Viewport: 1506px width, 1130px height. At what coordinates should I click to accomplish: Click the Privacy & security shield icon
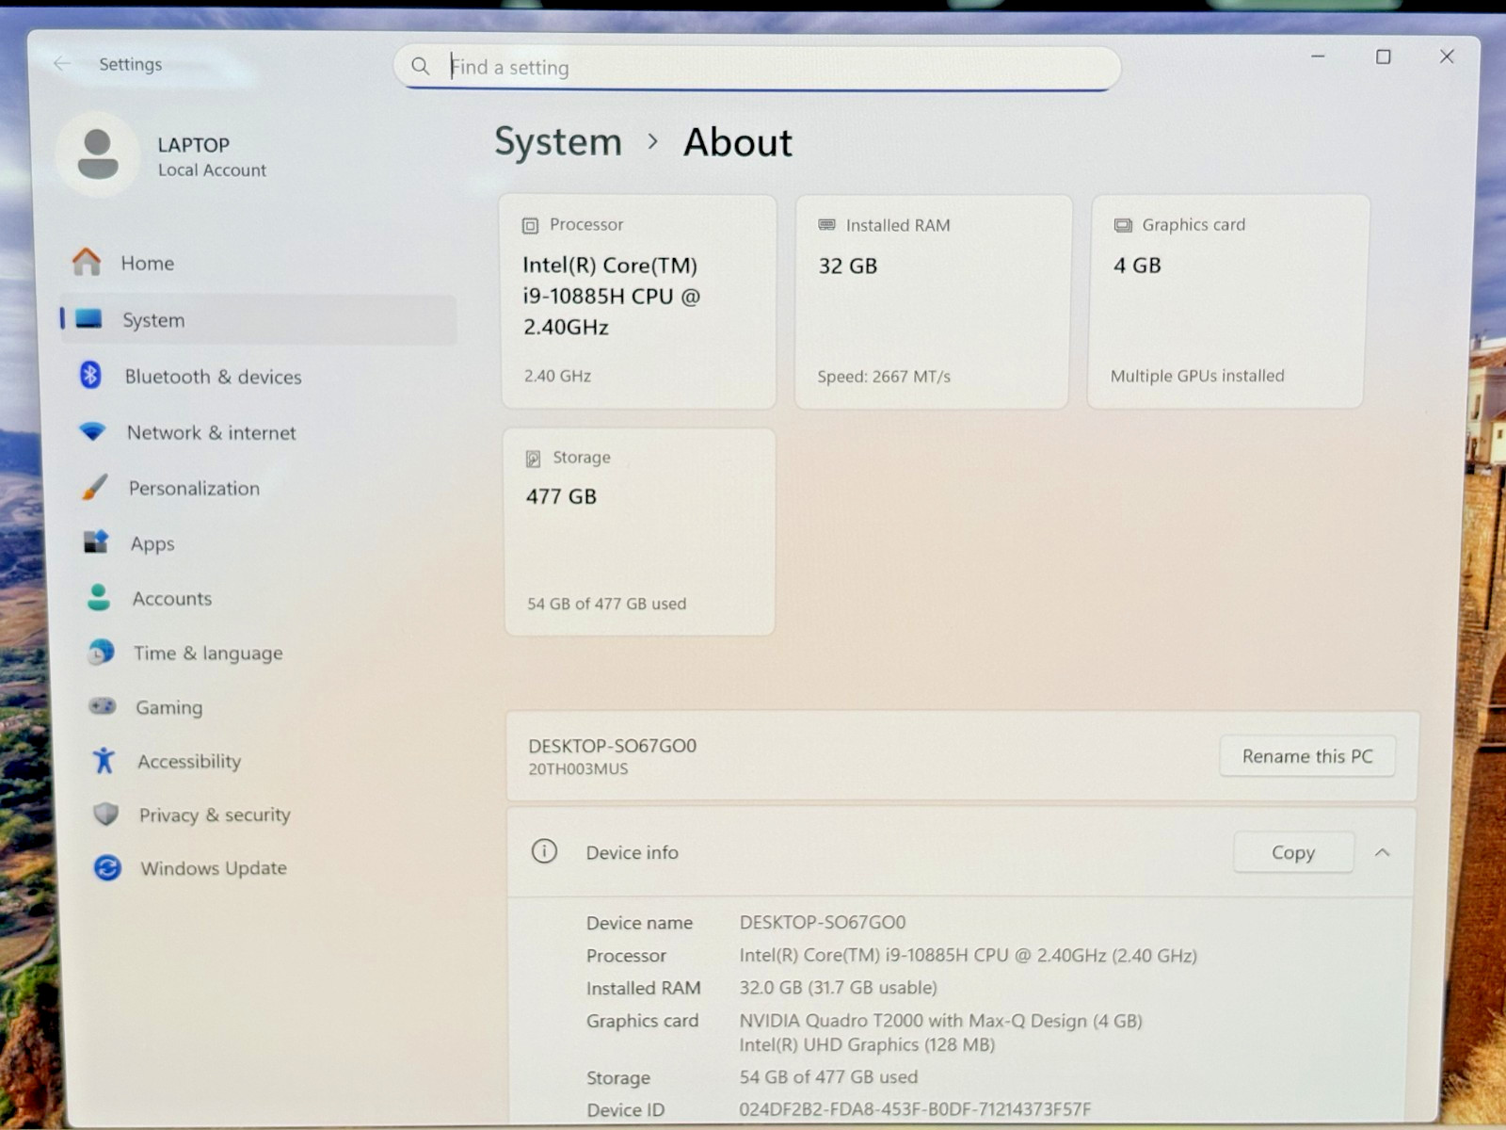tap(105, 814)
